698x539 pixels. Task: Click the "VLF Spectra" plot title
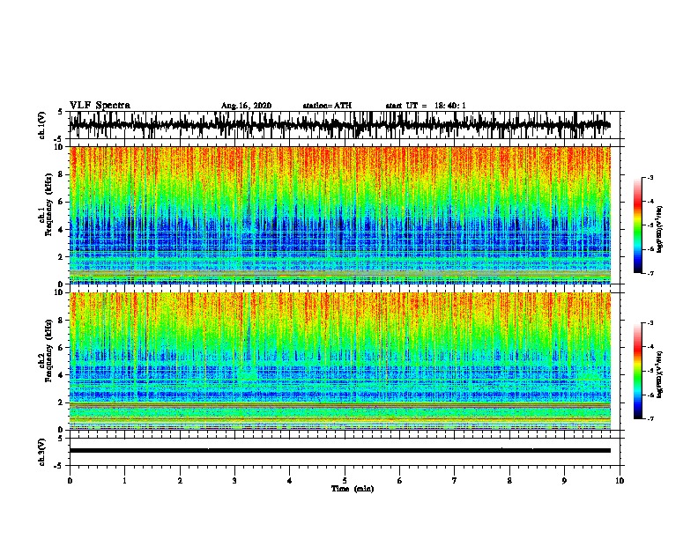[x=100, y=106]
